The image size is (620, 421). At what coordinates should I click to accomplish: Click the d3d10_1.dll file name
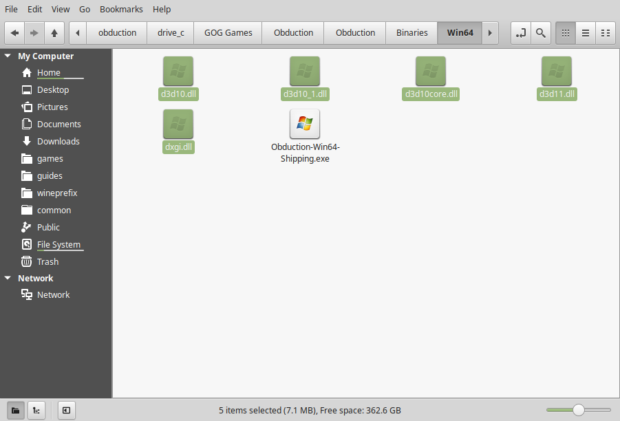click(x=305, y=94)
